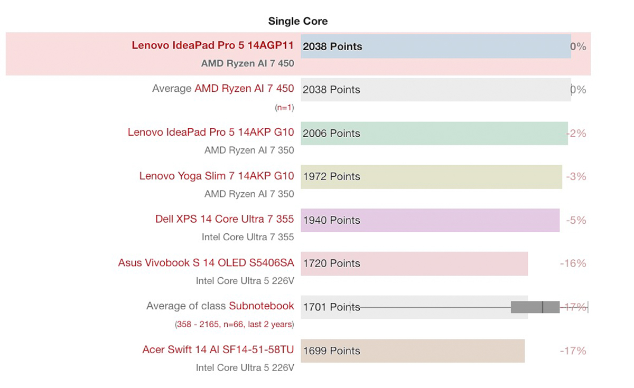This screenshot has height=388, width=634.
Task: Click 'AMD Ryzen AI 7 350' under IdeaPad 14AKP
Action: pyautogui.click(x=249, y=150)
